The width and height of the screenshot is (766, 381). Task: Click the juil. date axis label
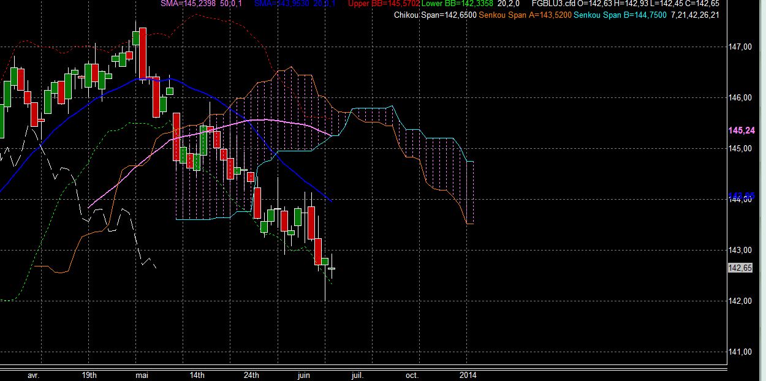358,375
